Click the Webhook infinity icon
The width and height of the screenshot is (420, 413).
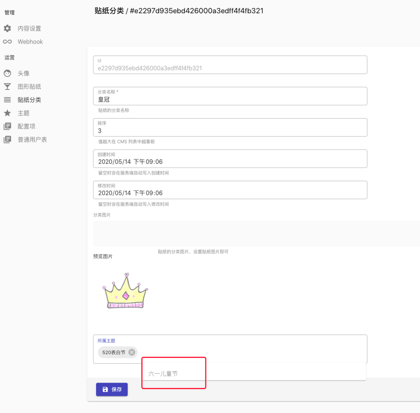7,42
